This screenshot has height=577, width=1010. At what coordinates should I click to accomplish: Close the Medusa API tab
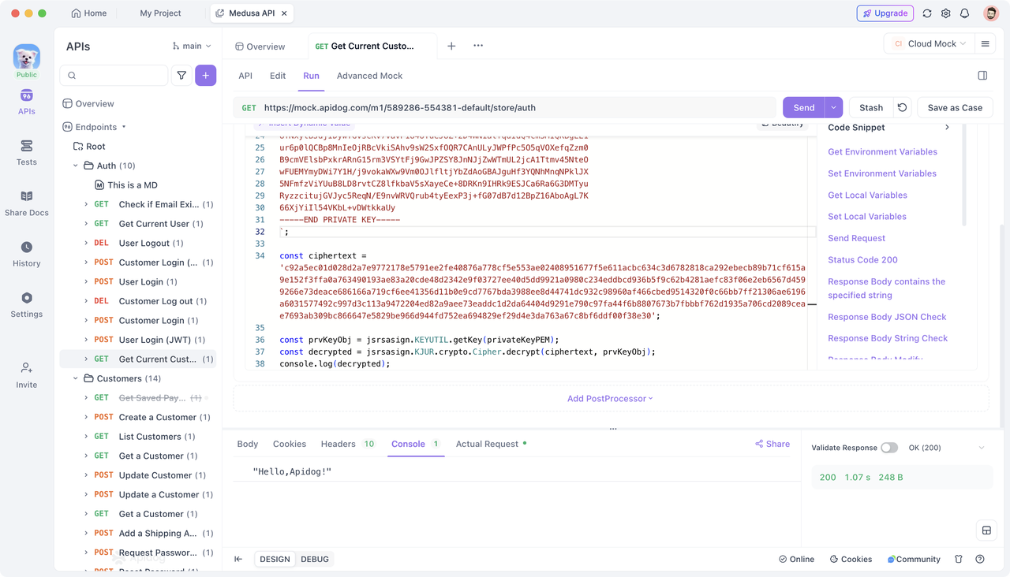click(x=284, y=13)
